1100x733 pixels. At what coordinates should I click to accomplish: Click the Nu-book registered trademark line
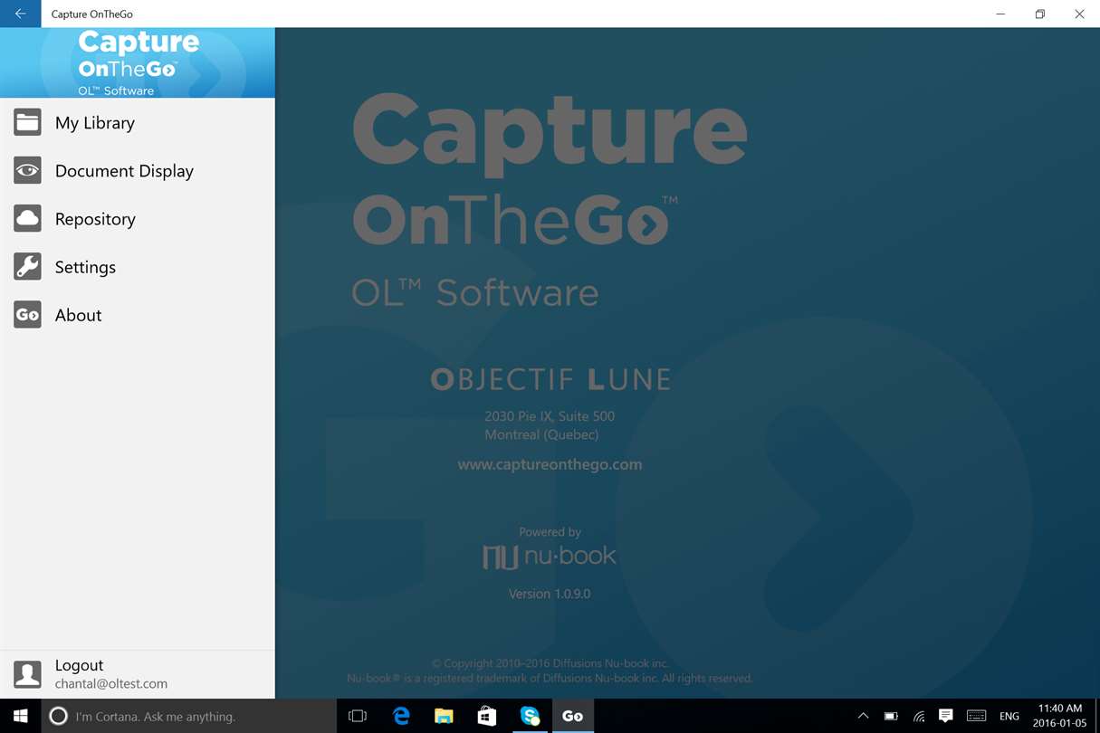pyautogui.click(x=550, y=678)
